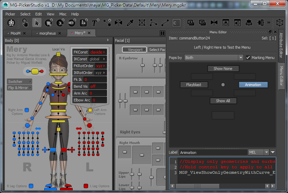The width and height of the screenshot is (288, 193).
Task: Expand the FKConst clavicle dropdown
Action: 98,52
